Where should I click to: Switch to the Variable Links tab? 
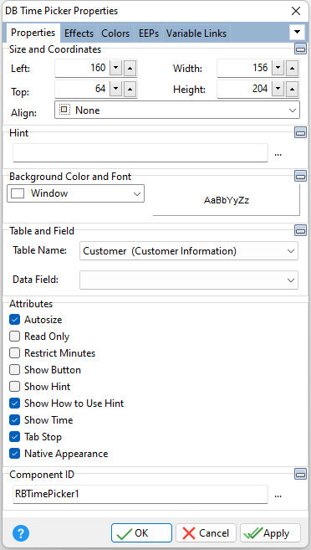pos(196,33)
